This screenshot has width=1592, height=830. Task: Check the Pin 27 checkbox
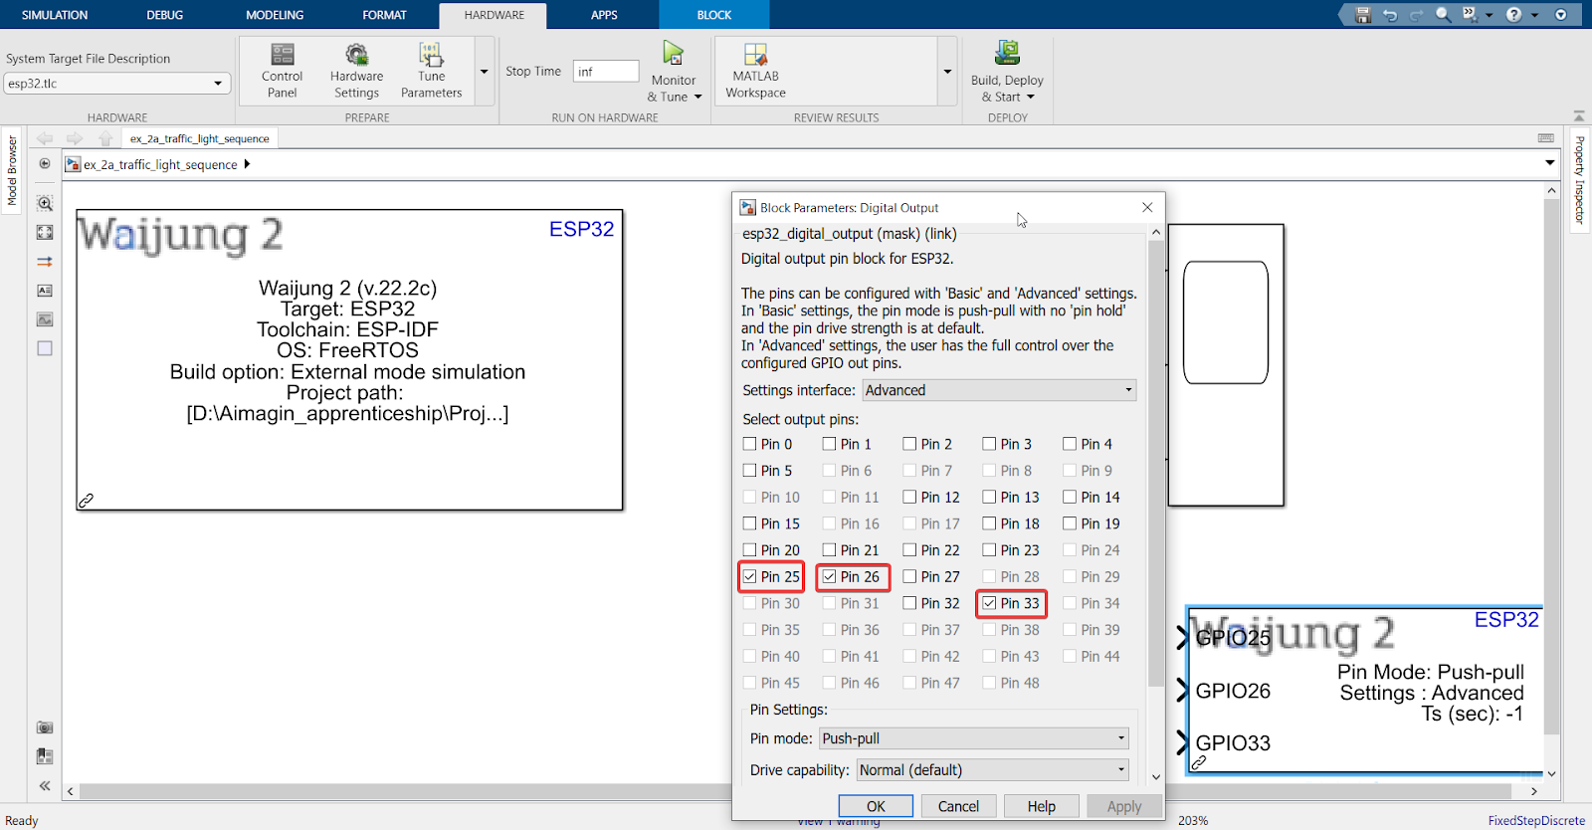click(x=909, y=576)
